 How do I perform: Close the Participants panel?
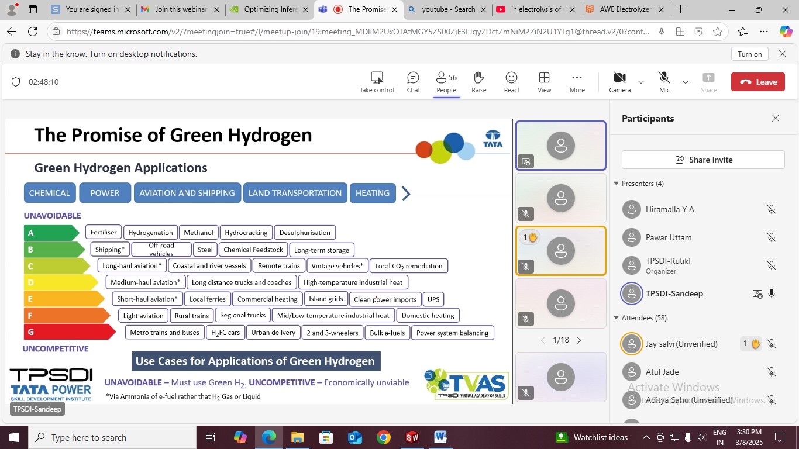point(775,118)
